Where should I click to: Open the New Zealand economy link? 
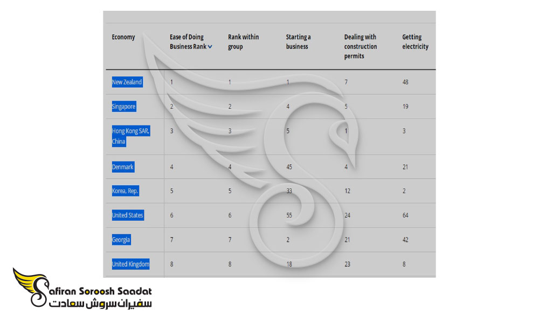[127, 82]
